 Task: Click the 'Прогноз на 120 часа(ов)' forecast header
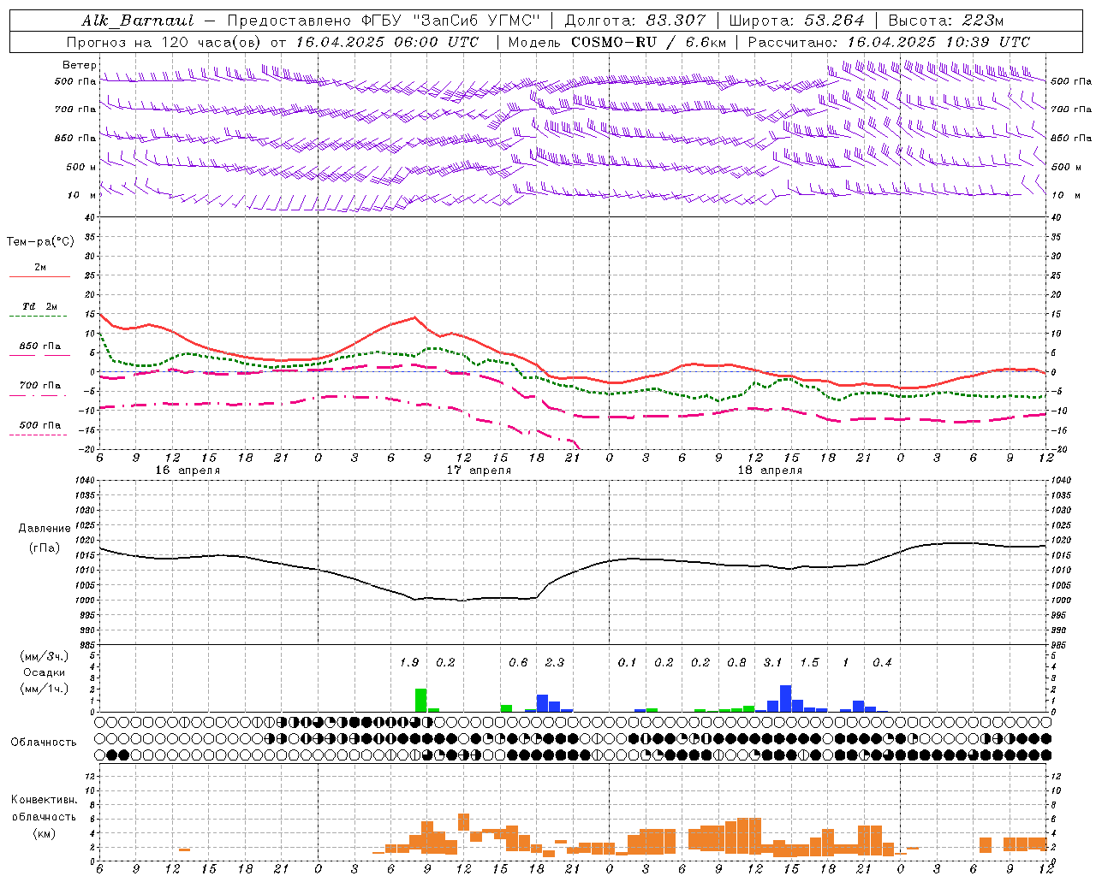(164, 42)
